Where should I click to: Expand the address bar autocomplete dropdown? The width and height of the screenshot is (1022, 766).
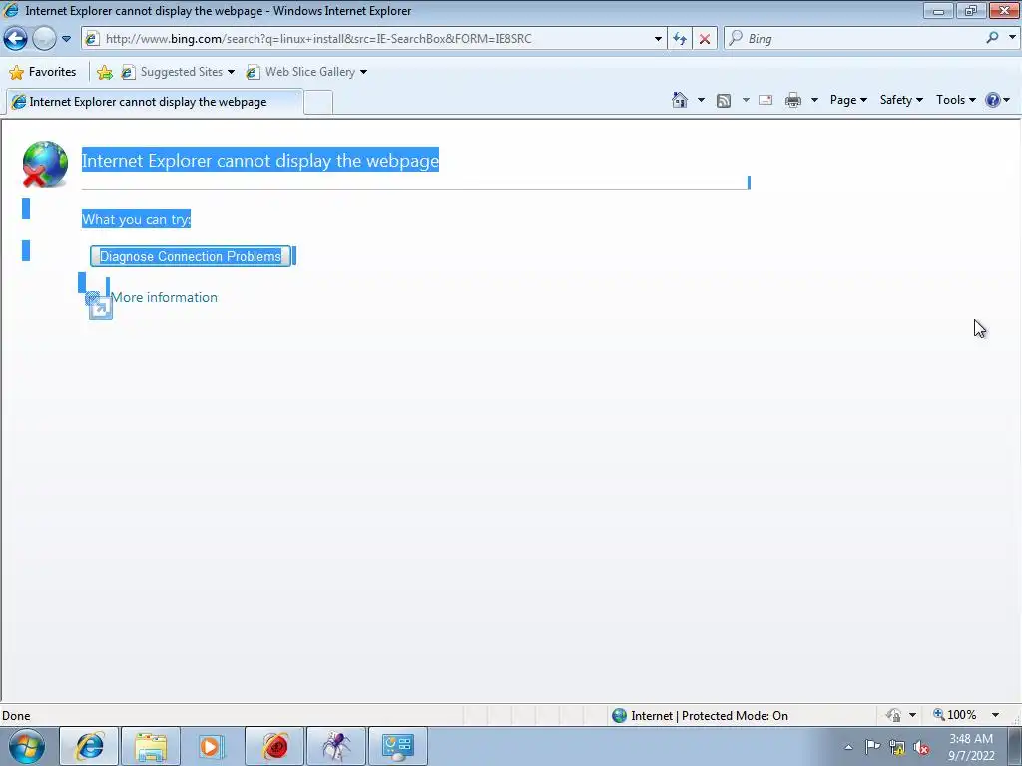pyautogui.click(x=658, y=39)
